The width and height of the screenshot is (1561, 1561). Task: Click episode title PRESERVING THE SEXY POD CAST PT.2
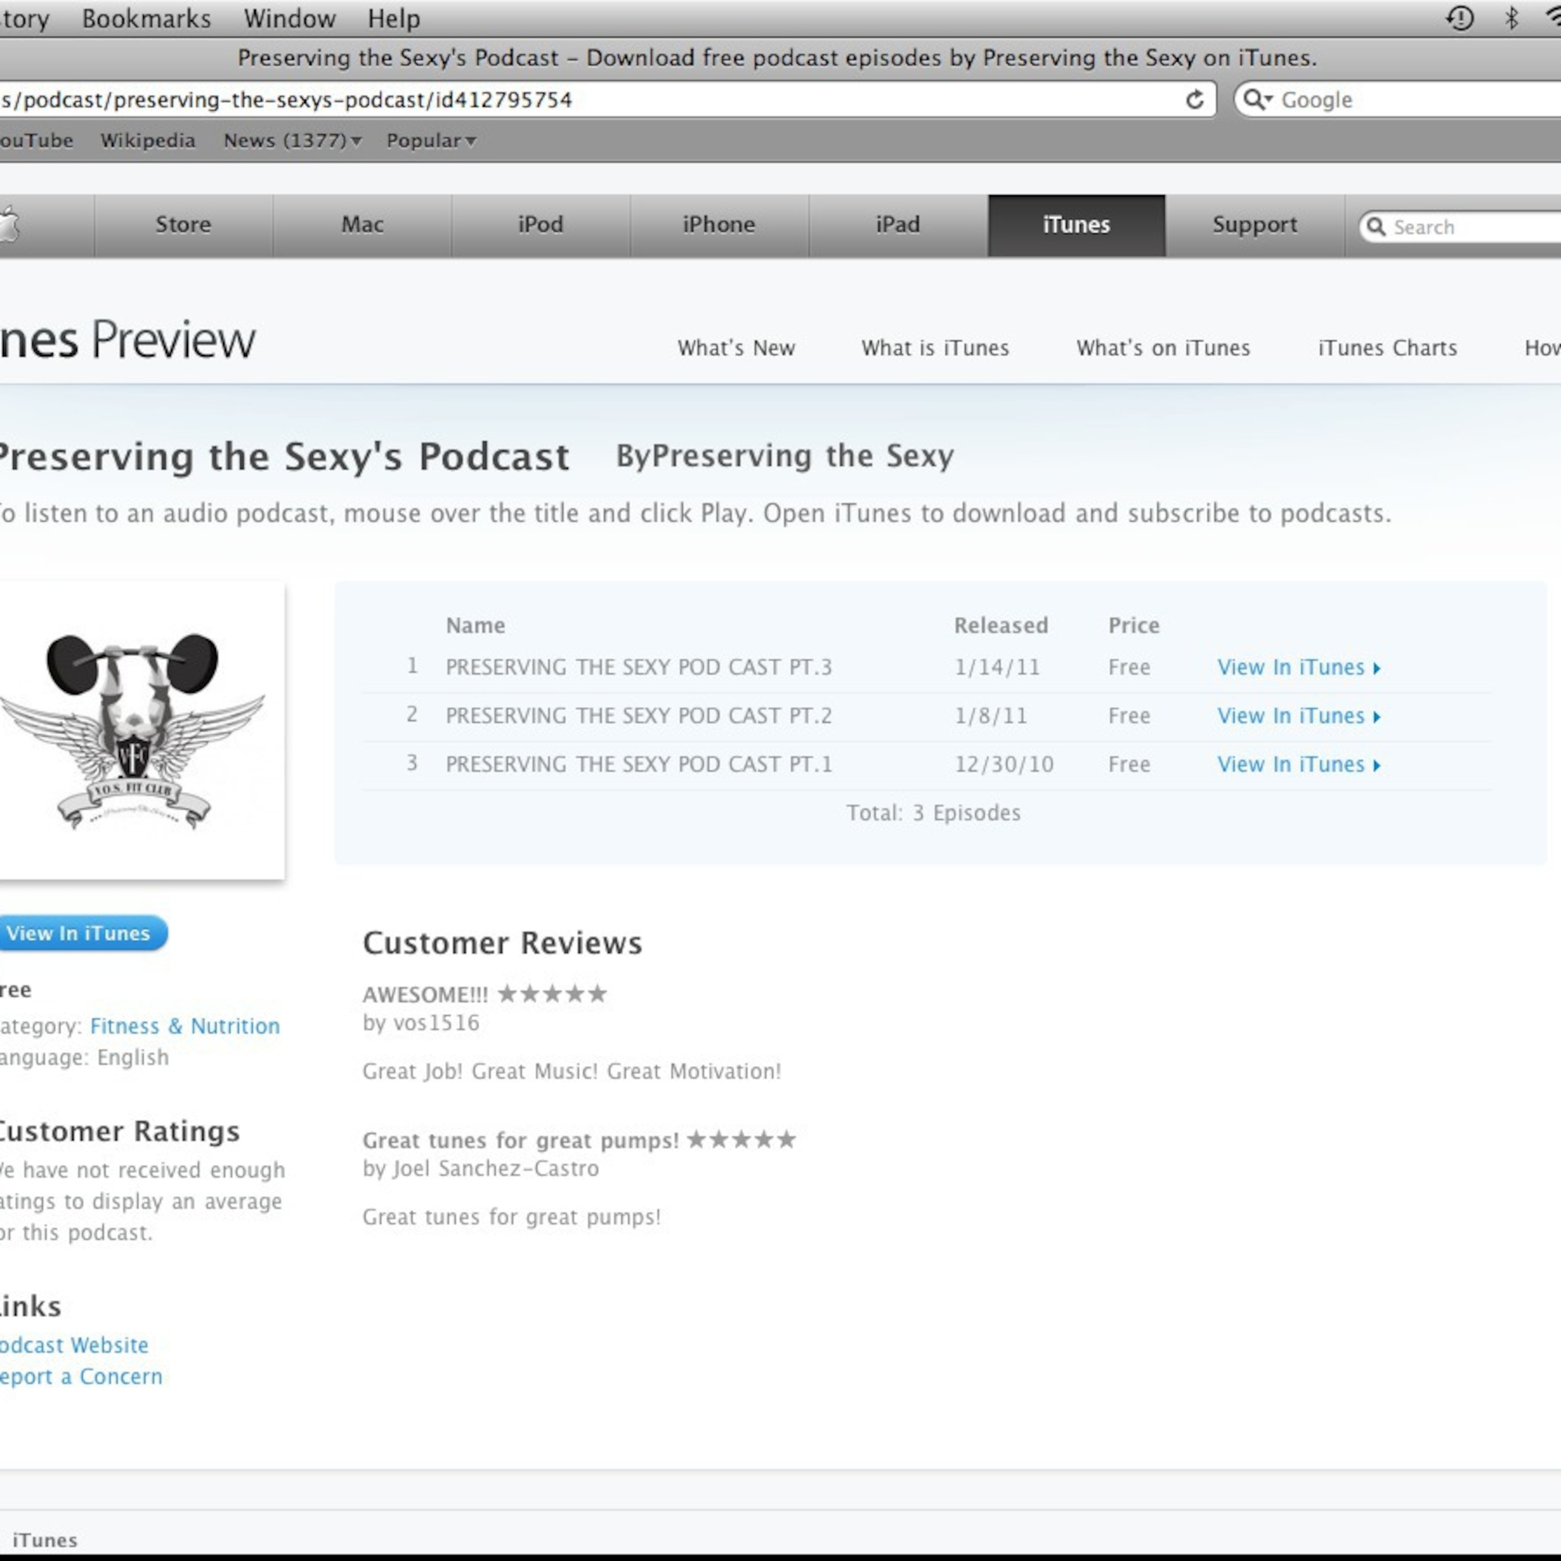638,716
